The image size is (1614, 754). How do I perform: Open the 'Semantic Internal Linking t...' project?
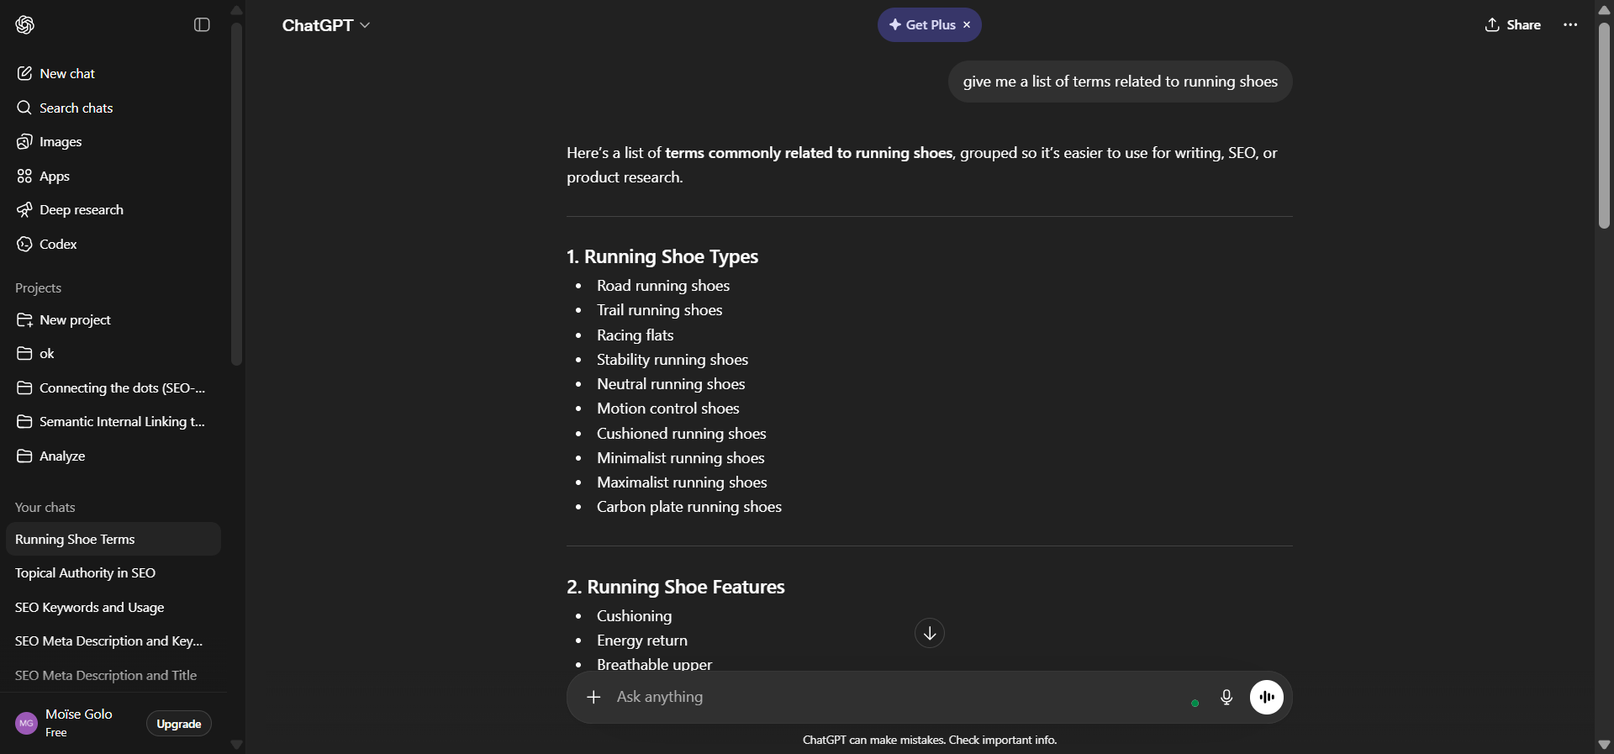pos(113,422)
